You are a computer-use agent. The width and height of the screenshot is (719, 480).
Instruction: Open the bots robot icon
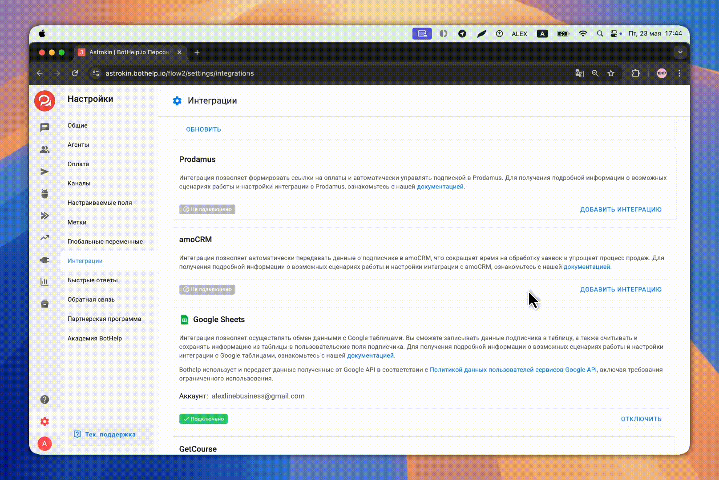(44, 194)
